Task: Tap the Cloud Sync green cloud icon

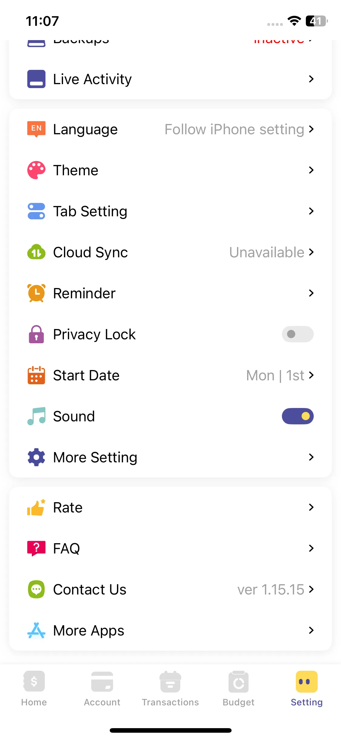Action: 36,252
